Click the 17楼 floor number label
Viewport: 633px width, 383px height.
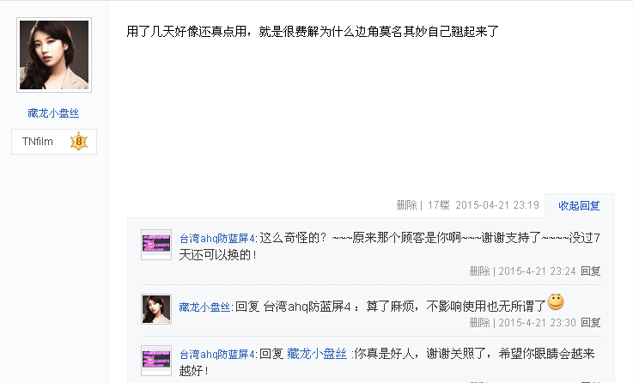[x=438, y=205]
